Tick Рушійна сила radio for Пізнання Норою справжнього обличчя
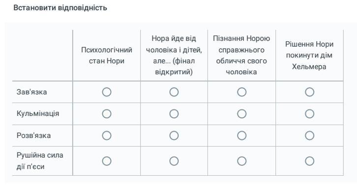Screen dimensions: 357x189 pyautogui.click(x=241, y=161)
